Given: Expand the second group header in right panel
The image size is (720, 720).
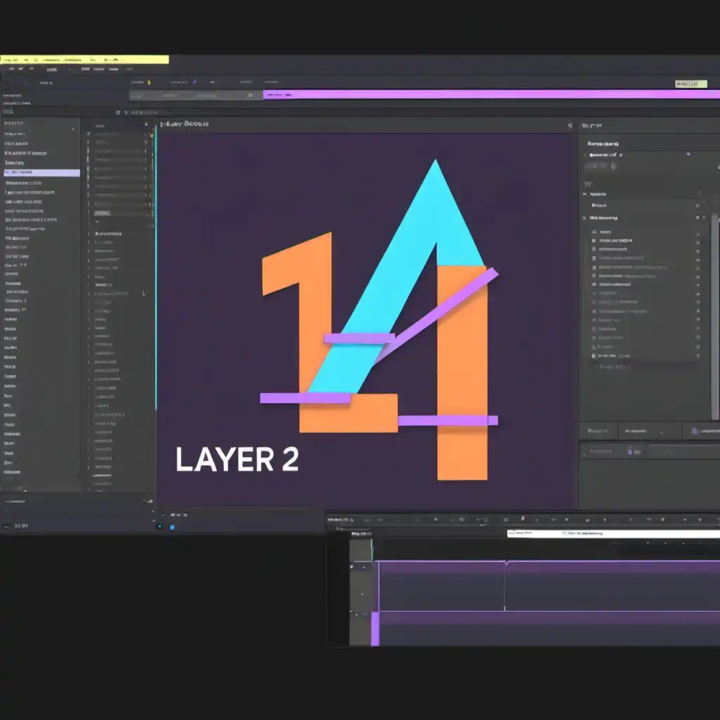Looking at the screenshot, I should point(585,218).
